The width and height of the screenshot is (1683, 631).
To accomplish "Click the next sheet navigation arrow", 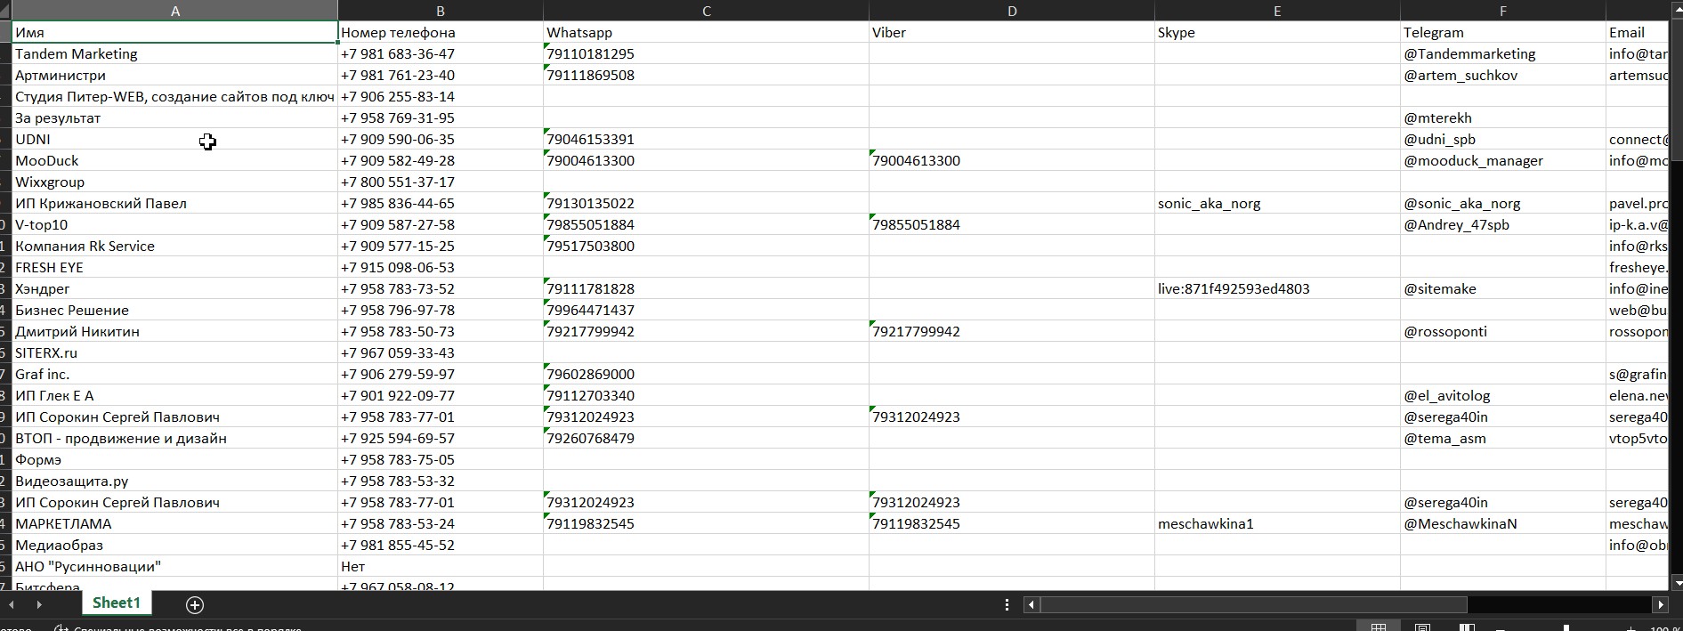I will [39, 605].
